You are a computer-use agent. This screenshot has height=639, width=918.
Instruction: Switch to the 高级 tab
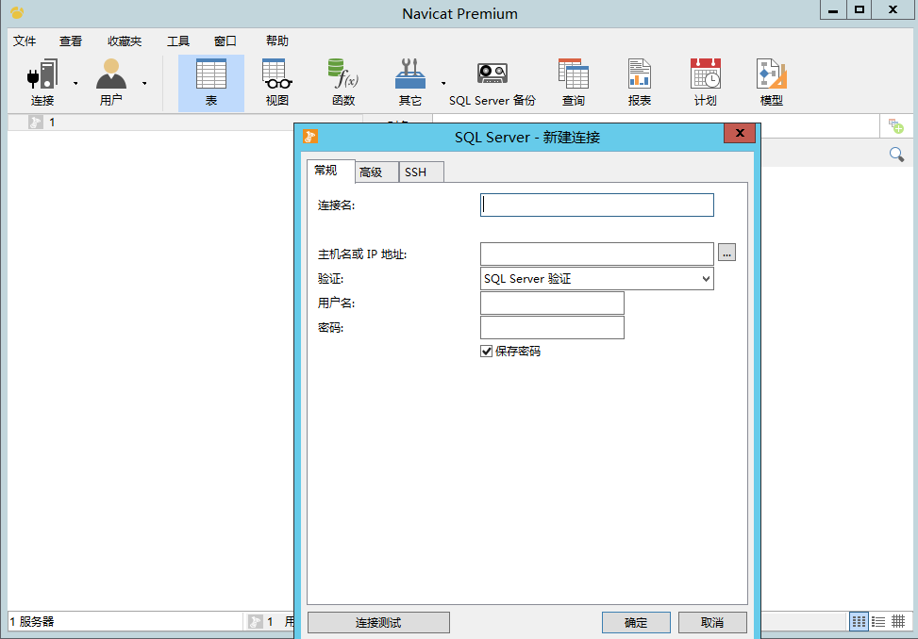click(371, 172)
